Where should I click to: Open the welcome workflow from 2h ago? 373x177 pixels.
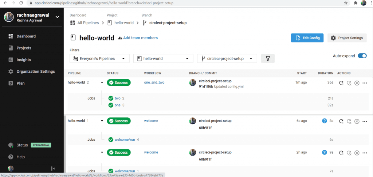pyautogui.click(x=151, y=152)
